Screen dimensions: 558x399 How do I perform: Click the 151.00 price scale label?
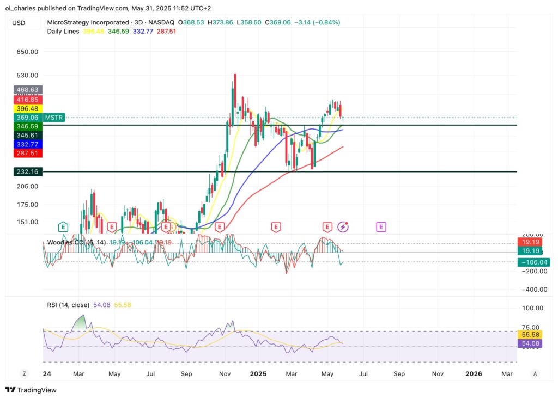27,222
